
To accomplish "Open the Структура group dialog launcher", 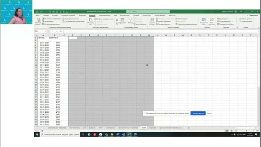I will (x=237, y=27).
